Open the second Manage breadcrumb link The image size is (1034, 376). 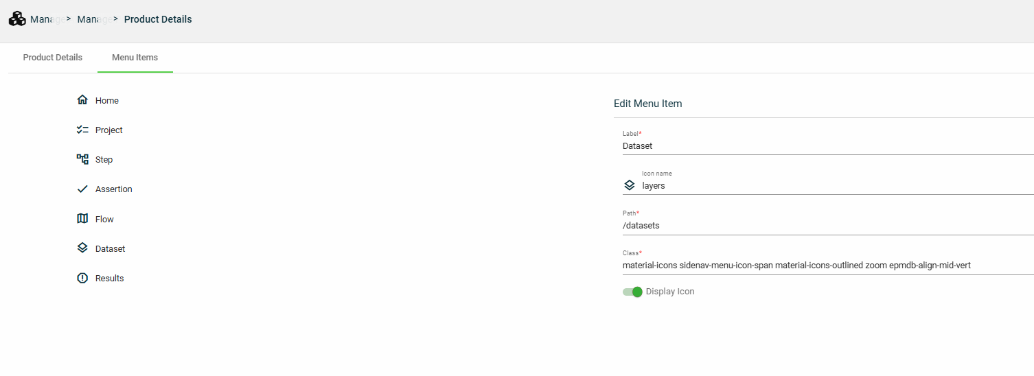(89, 19)
